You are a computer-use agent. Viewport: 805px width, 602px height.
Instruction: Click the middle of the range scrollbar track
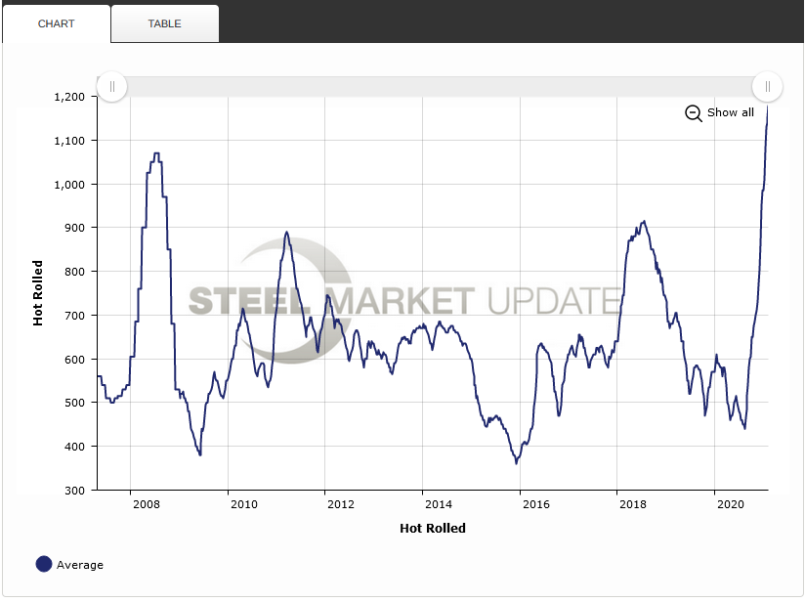coord(440,87)
